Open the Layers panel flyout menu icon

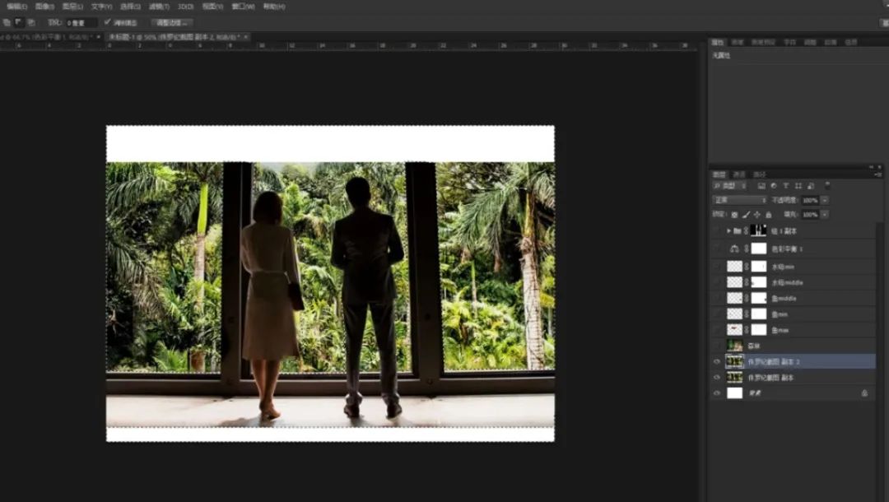click(878, 174)
